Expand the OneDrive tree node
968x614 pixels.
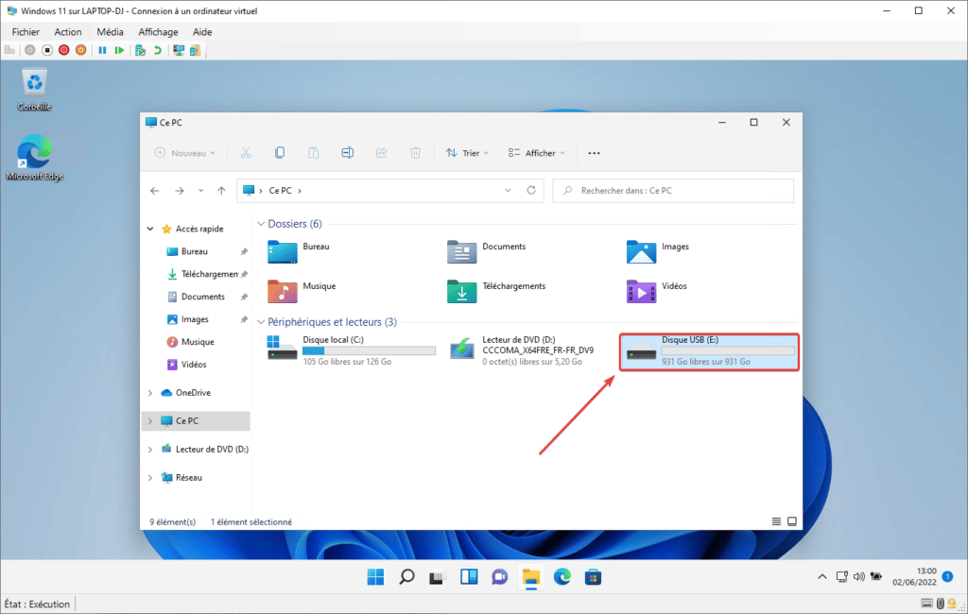(x=150, y=393)
